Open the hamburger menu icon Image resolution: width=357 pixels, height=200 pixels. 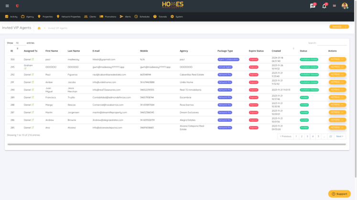(x=7, y=6)
